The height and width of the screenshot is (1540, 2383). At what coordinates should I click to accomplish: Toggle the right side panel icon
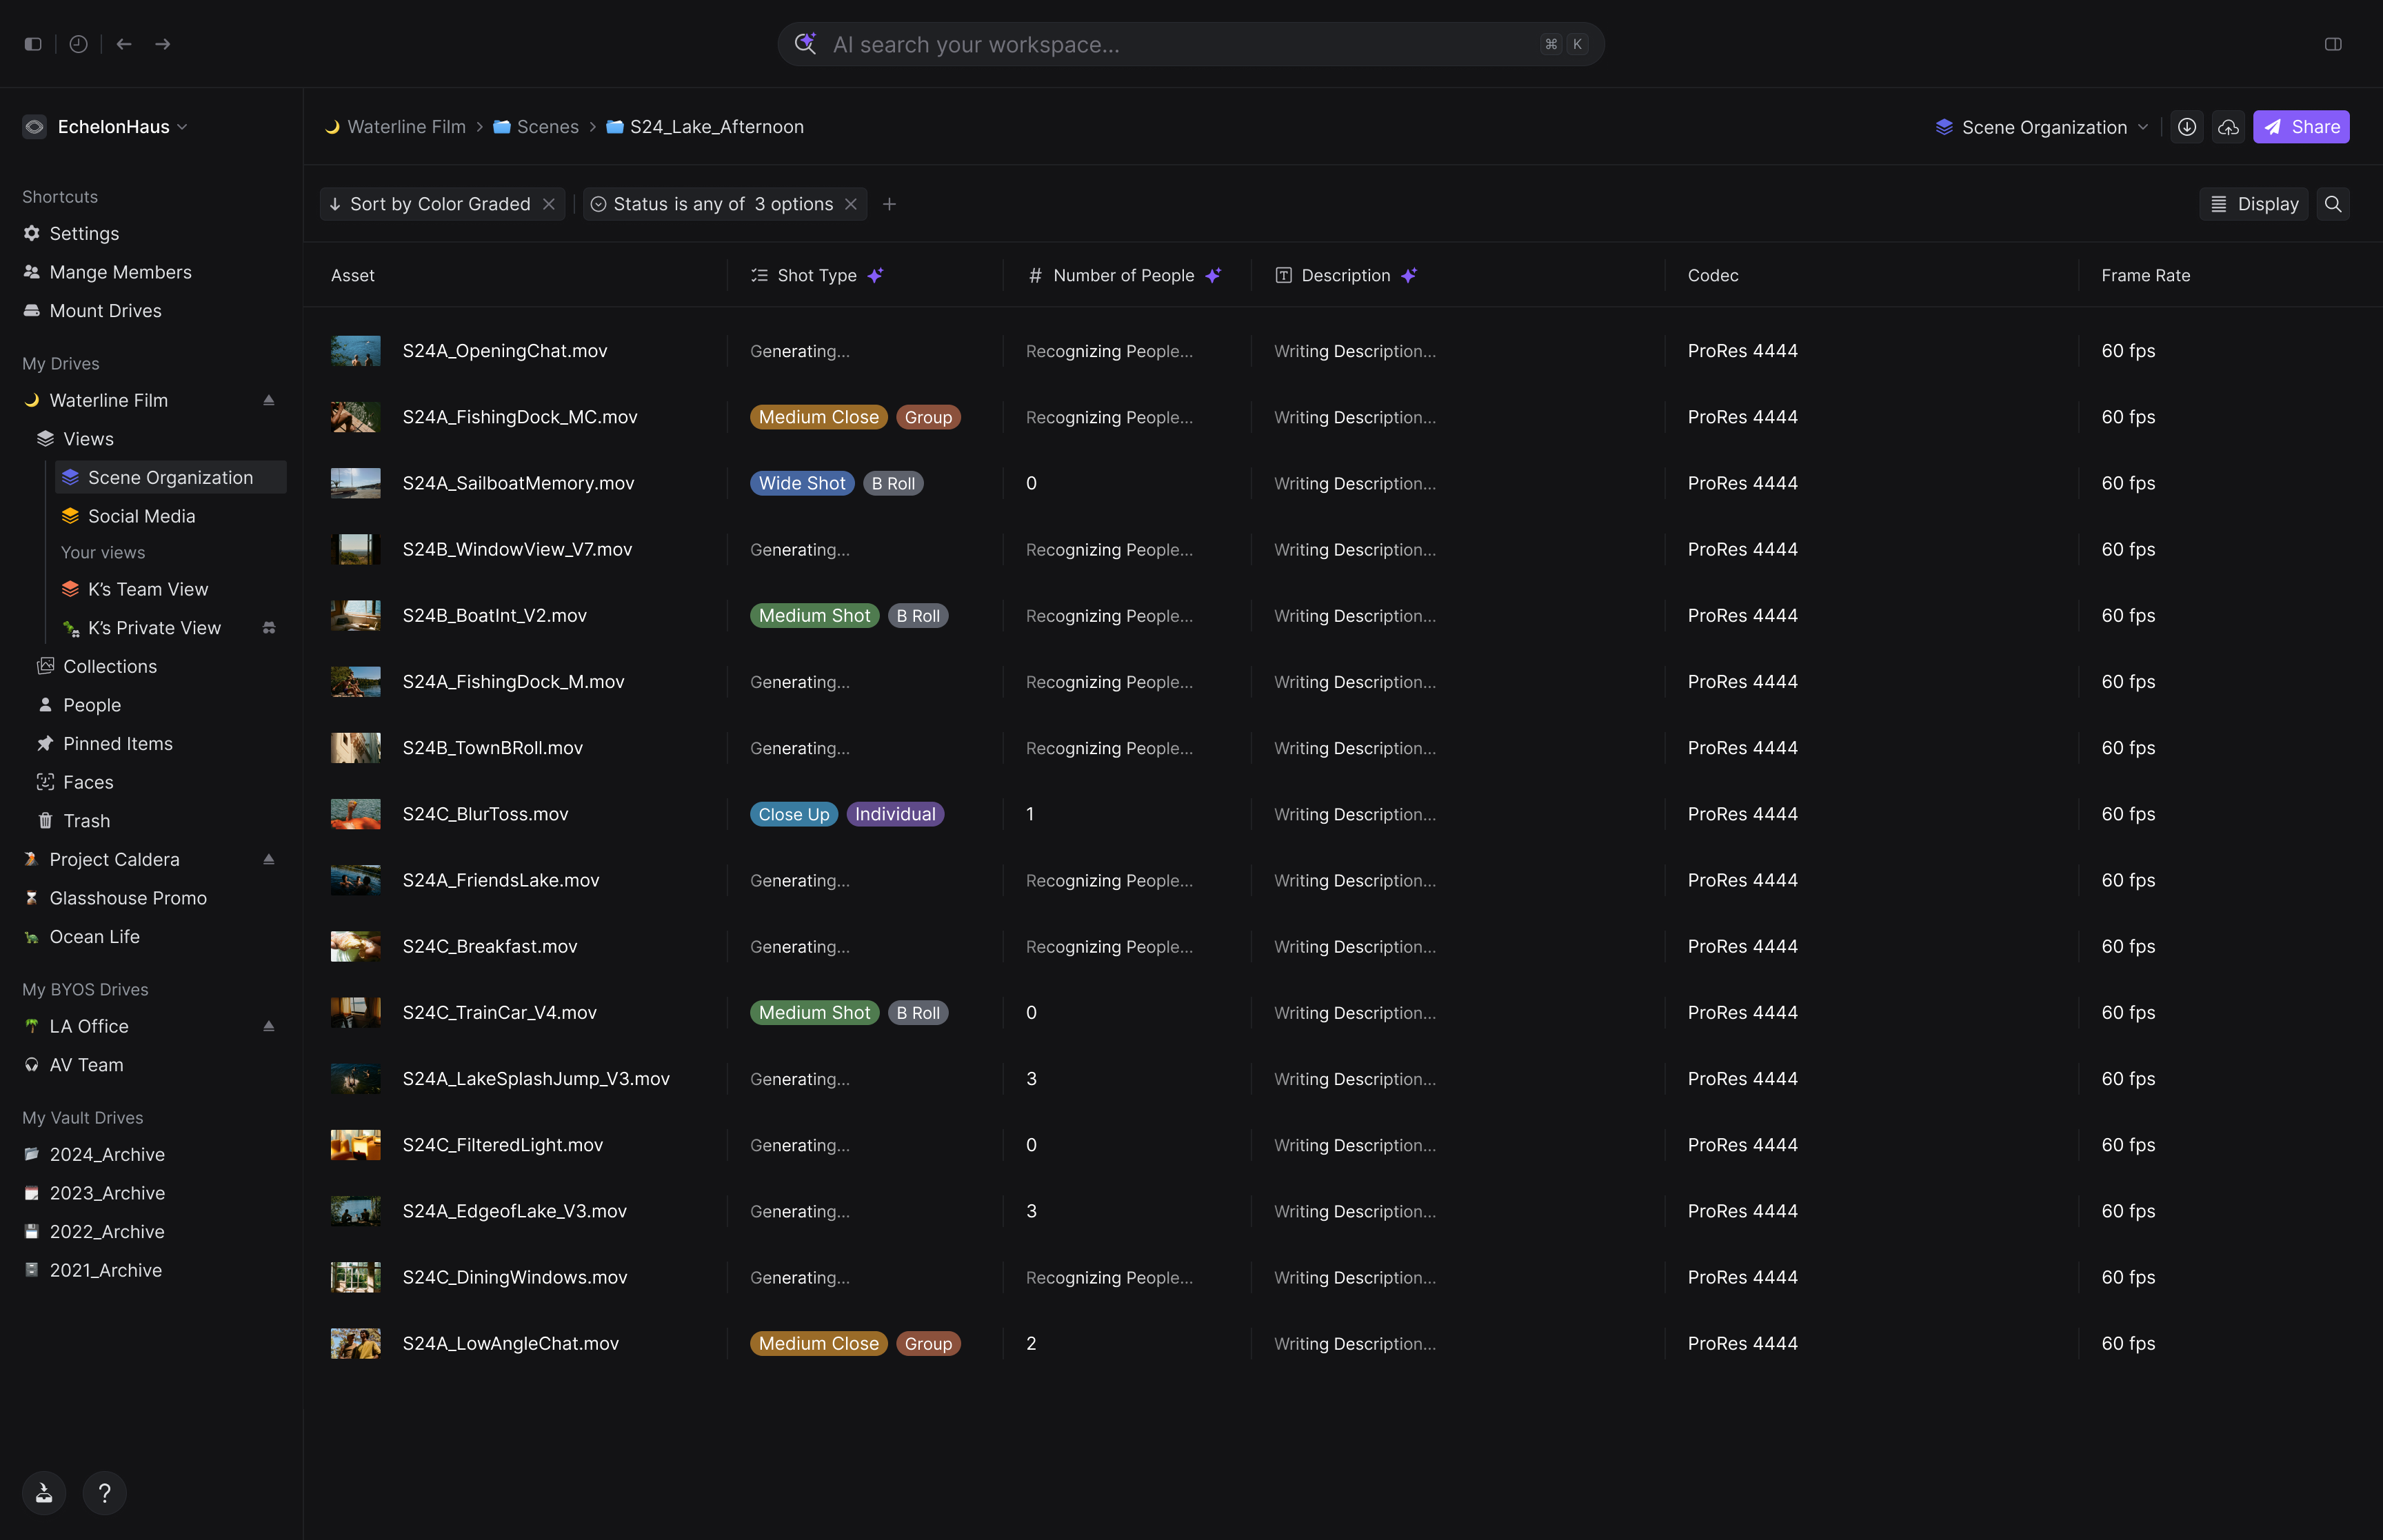click(x=2333, y=44)
